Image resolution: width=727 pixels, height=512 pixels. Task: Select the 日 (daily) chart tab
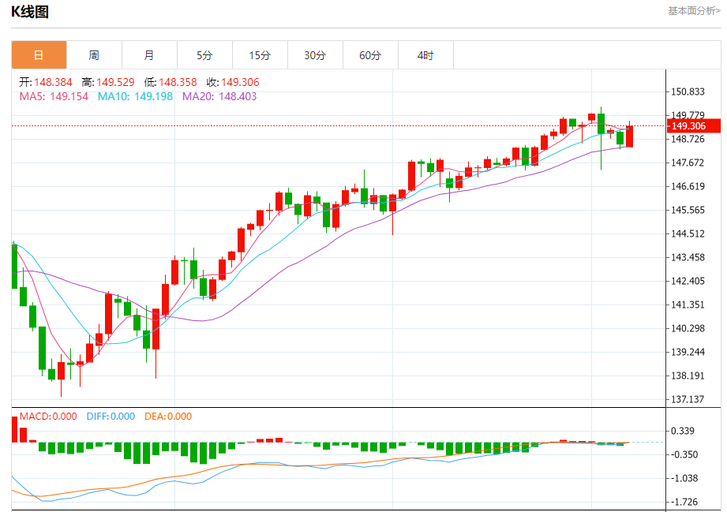tap(39, 55)
